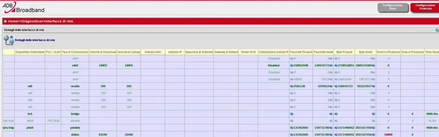Click the blue arrow next to 502223937

point(373,86)
